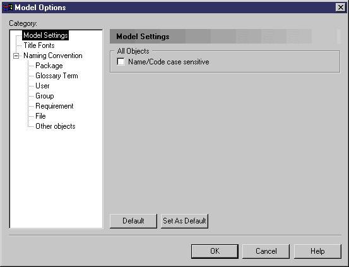Cancel the Model Options dialog
The width and height of the screenshot is (349, 267).
266,251
